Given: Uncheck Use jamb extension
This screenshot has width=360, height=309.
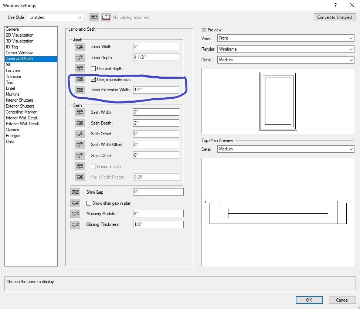Looking at the screenshot, I should click(94, 79).
